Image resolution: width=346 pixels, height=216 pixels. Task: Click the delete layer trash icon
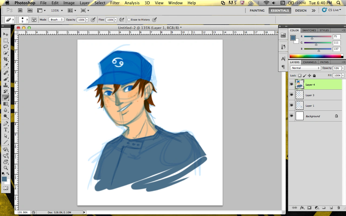(x=338, y=208)
